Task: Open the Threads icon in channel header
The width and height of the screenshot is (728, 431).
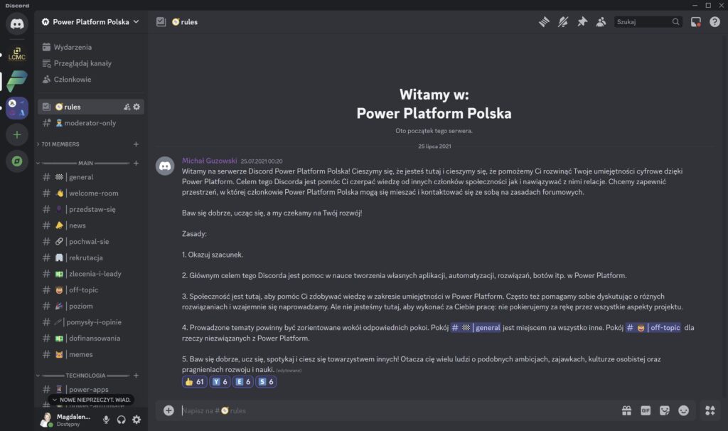Action: pos(544,22)
